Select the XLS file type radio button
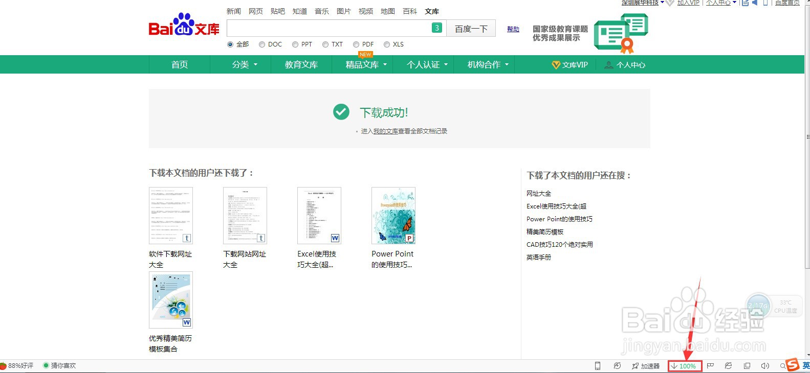The width and height of the screenshot is (810, 373). tap(387, 44)
